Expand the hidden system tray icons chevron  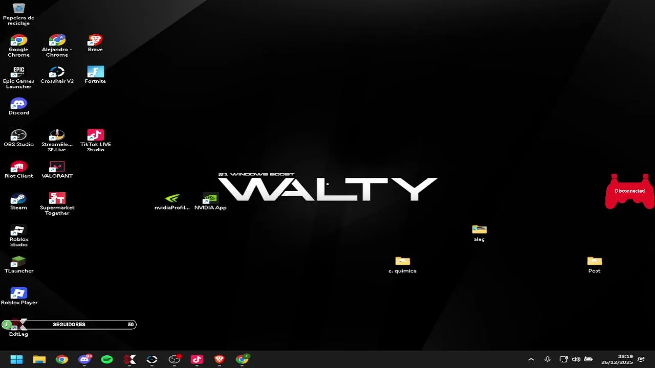pyautogui.click(x=531, y=359)
